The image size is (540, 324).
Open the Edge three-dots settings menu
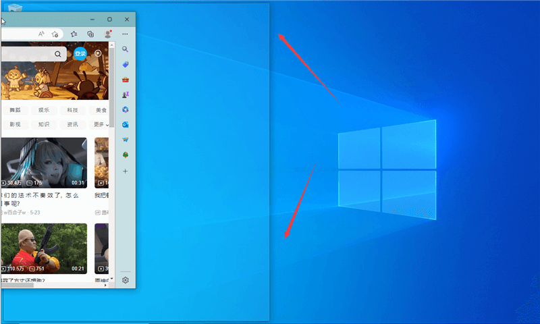coord(125,34)
